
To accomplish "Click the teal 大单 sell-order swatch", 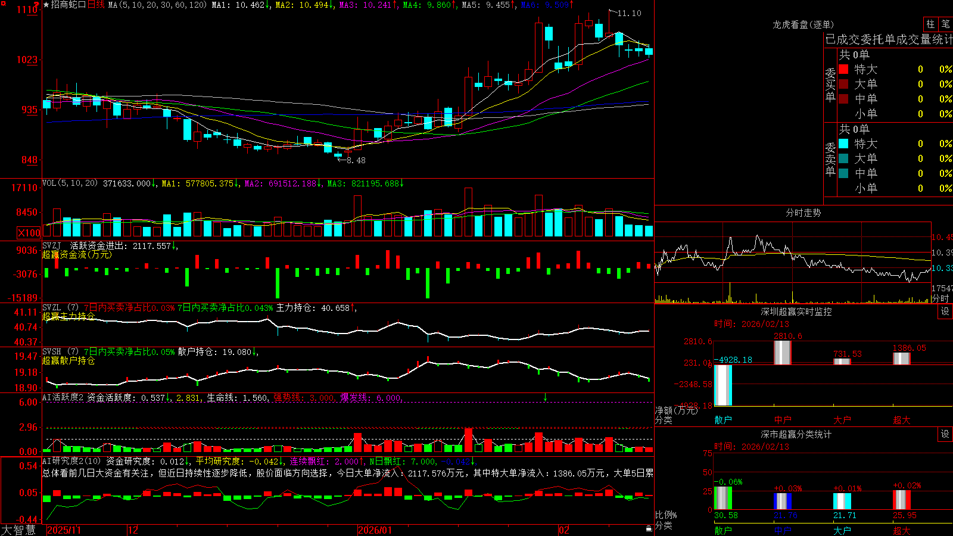I will click(843, 158).
